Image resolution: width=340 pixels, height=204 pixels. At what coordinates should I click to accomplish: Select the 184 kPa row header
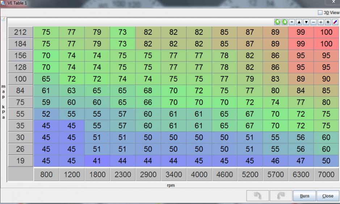[x=20, y=44]
